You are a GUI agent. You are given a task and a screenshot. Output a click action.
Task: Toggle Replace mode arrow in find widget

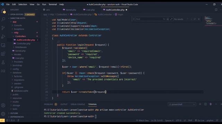tap(133, 19)
